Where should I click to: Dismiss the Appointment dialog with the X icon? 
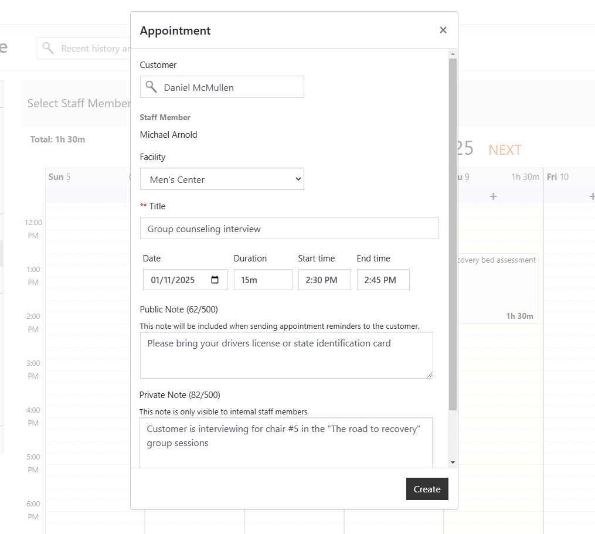(443, 30)
